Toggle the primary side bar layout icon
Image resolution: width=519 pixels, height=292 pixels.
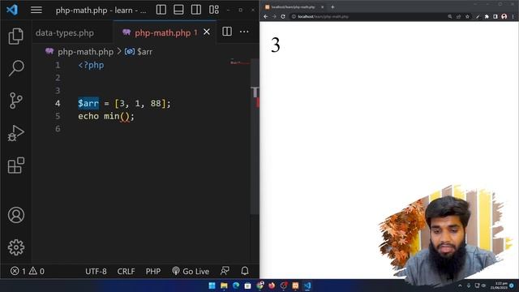coord(161,10)
